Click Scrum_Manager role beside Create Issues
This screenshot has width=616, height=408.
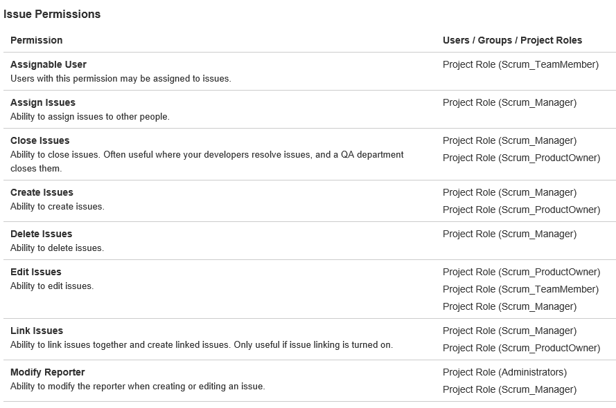pyautogui.click(x=509, y=192)
